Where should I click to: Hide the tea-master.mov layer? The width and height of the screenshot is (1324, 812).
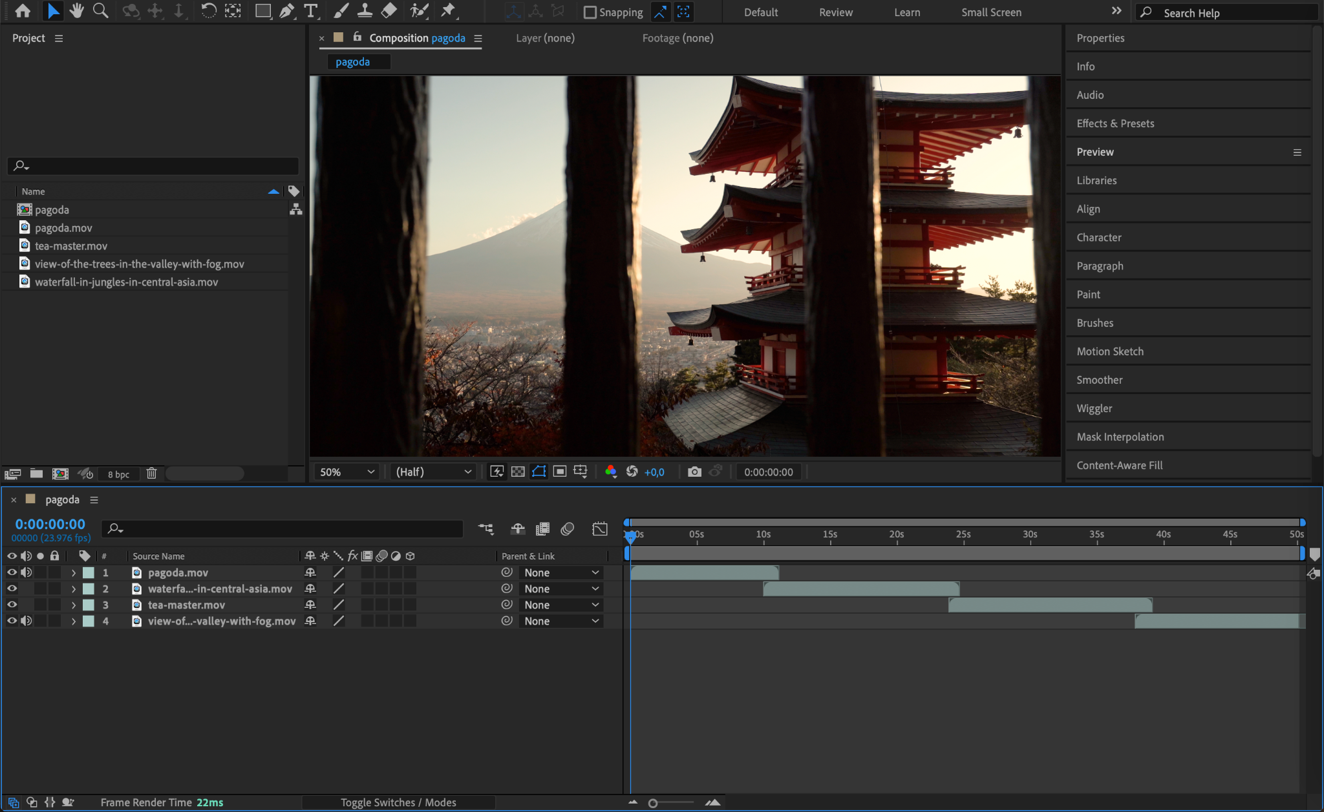click(12, 605)
